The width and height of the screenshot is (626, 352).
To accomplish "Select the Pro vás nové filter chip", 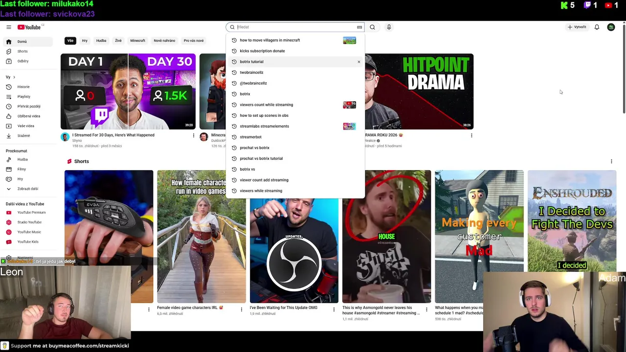I will tap(194, 41).
